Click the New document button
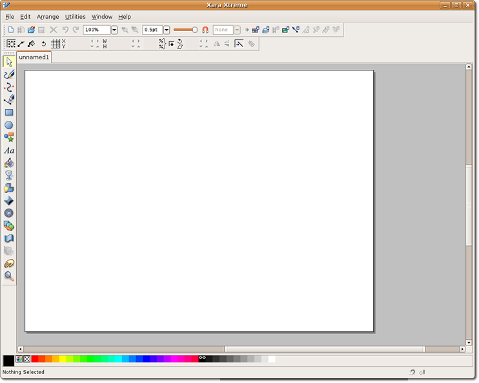The width and height of the screenshot is (479, 383). click(x=10, y=30)
